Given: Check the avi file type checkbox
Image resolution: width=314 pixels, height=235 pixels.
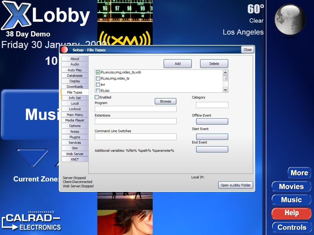Looking at the screenshot, I should 98,84.
